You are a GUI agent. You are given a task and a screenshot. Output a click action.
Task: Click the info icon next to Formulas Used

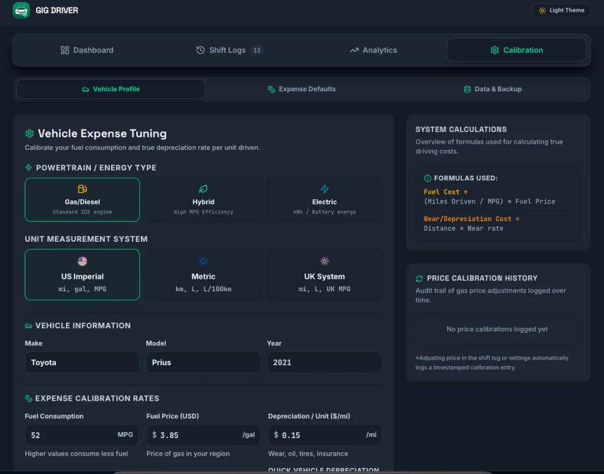coord(427,178)
